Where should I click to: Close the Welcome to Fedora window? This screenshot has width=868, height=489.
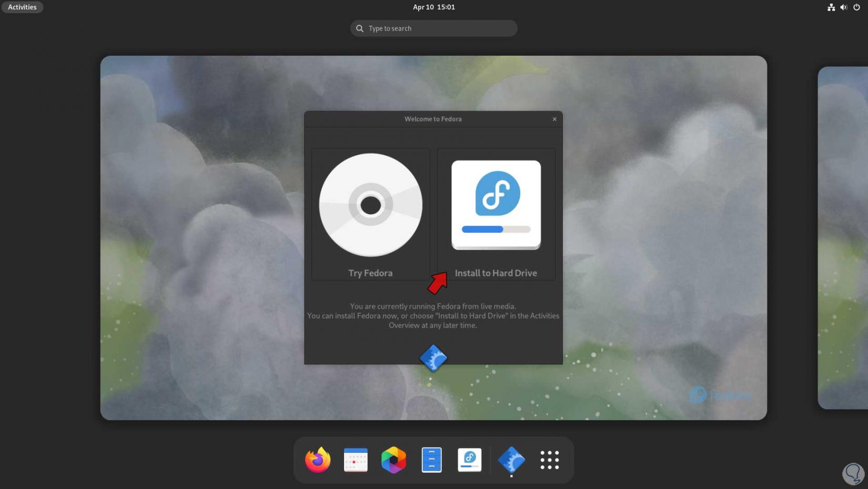554,119
